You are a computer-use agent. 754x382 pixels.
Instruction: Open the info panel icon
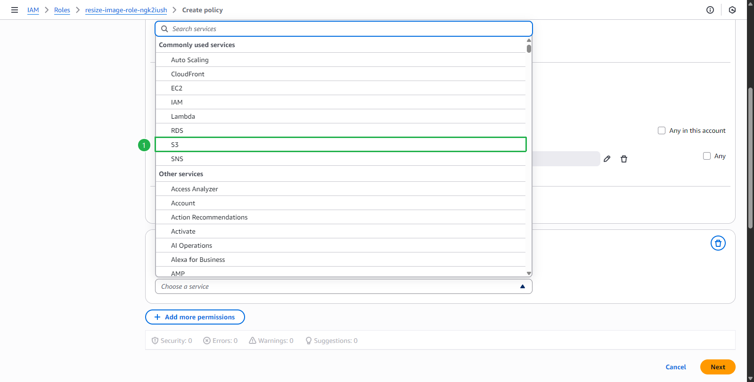(710, 10)
